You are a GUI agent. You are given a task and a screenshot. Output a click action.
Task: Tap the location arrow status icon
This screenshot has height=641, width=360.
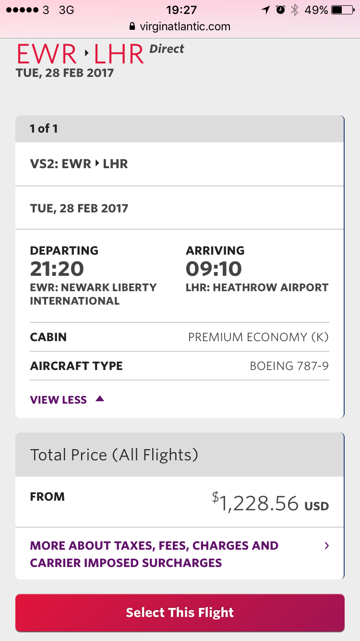pos(265,10)
